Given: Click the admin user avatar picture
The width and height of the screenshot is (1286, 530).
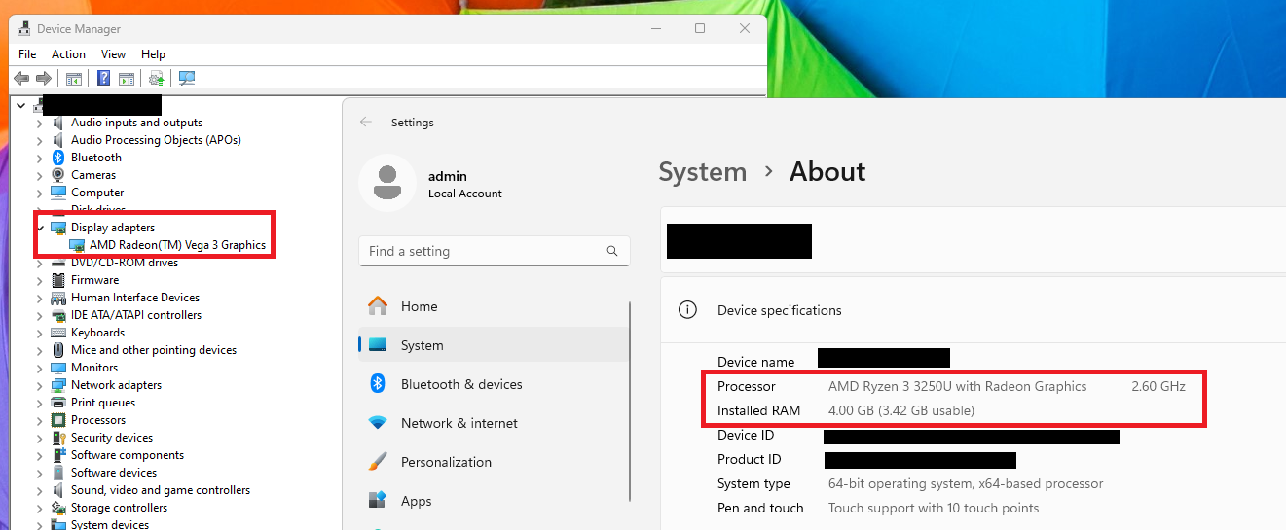Looking at the screenshot, I should tap(387, 183).
